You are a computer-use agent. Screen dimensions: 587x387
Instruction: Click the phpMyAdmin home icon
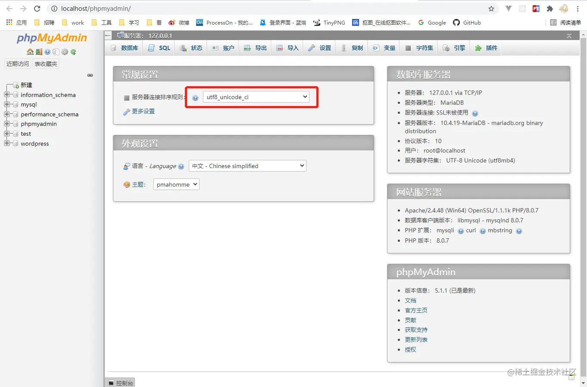[30, 52]
